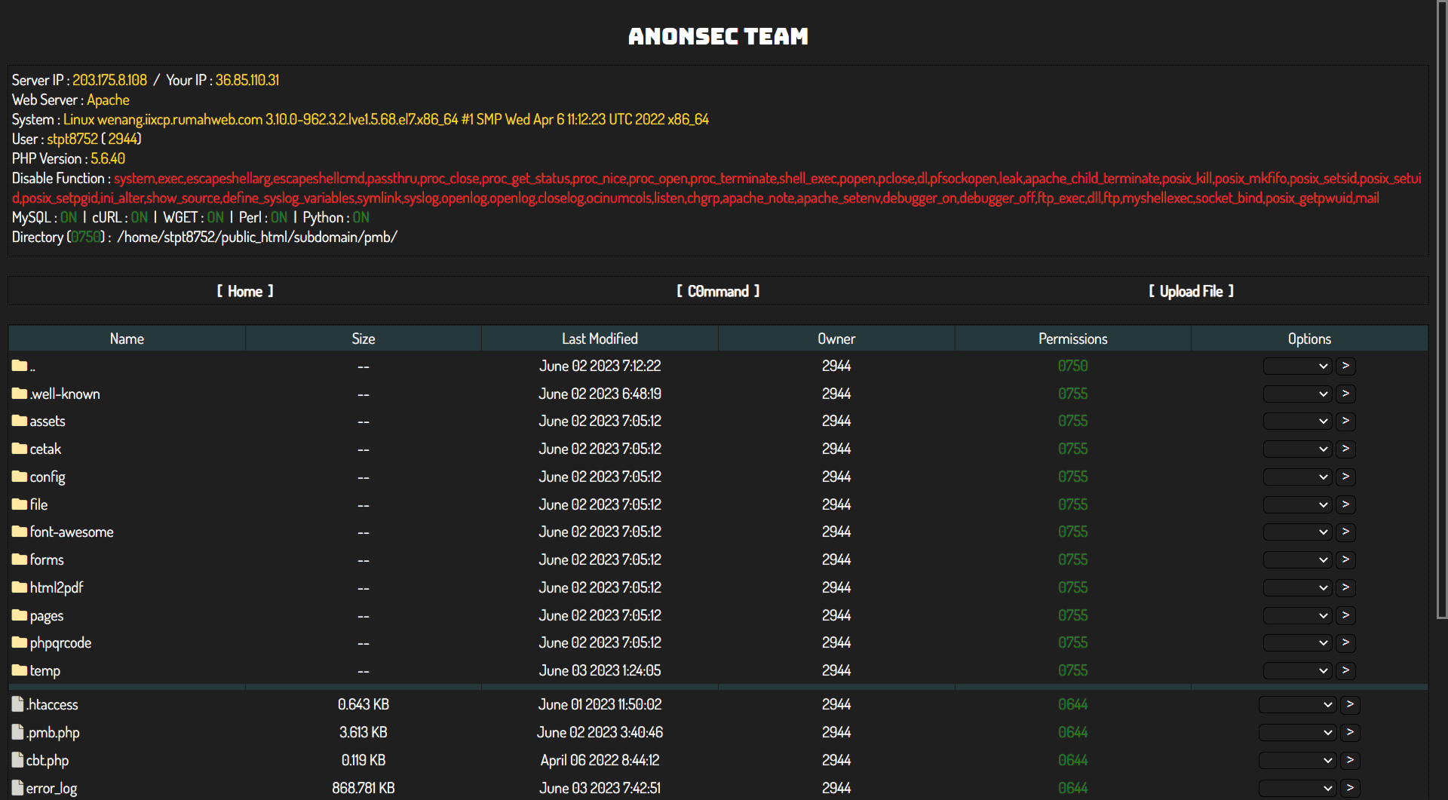This screenshot has width=1448, height=800.
Task: Click the .well-known folder icon
Action: pos(20,394)
